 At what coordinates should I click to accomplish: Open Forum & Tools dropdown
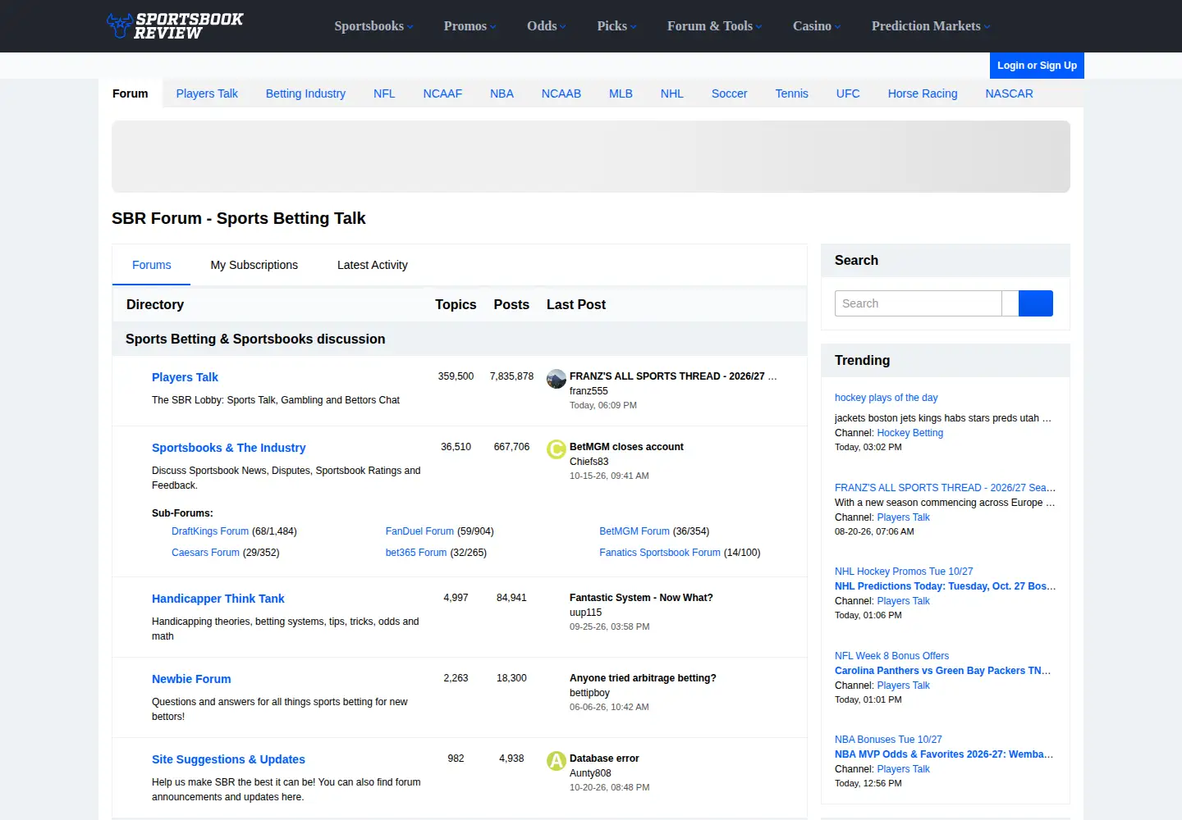pyautogui.click(x=714, y=26)
